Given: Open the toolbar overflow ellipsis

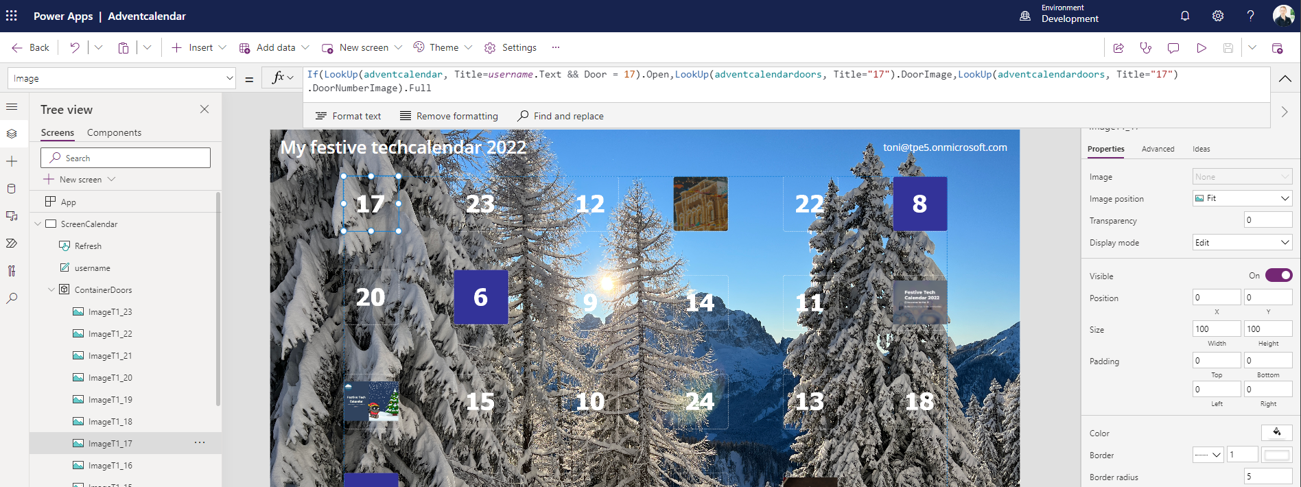Looking at the screenshot, I should (556, 47).
